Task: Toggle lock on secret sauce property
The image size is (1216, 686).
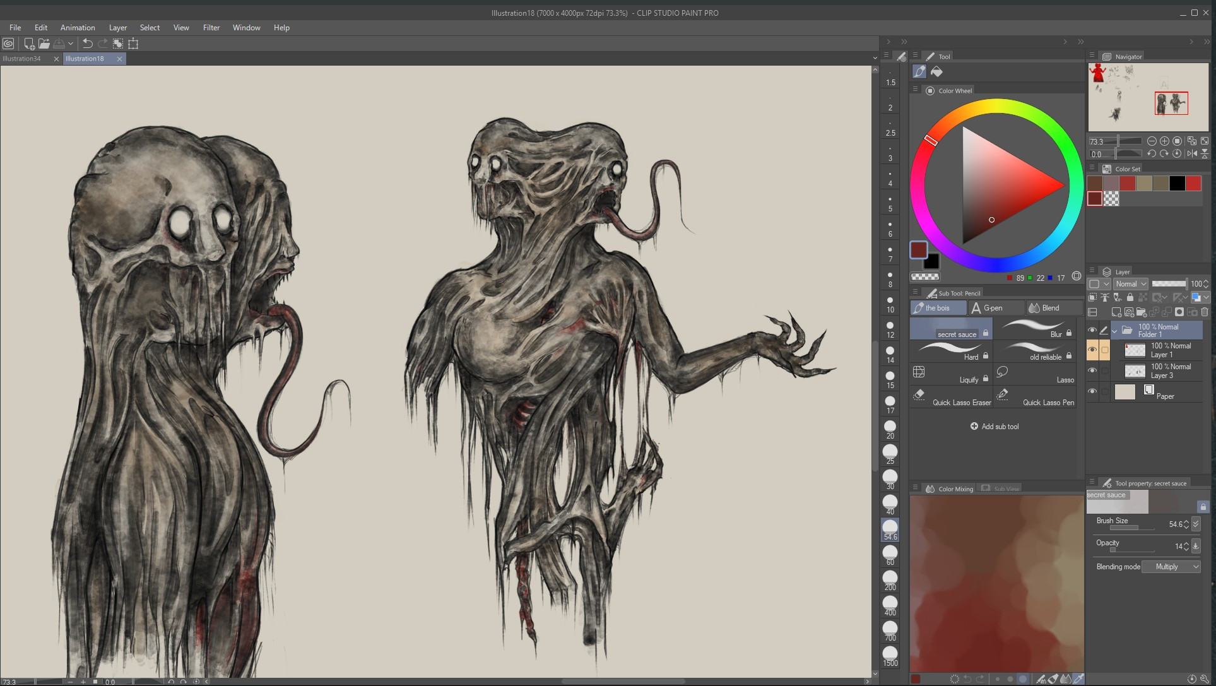Action: pos(1203,507)
